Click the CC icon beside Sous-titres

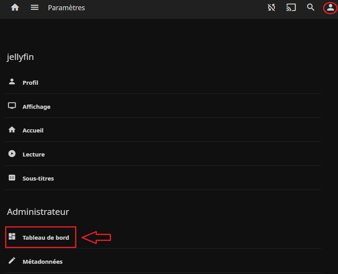12,178
